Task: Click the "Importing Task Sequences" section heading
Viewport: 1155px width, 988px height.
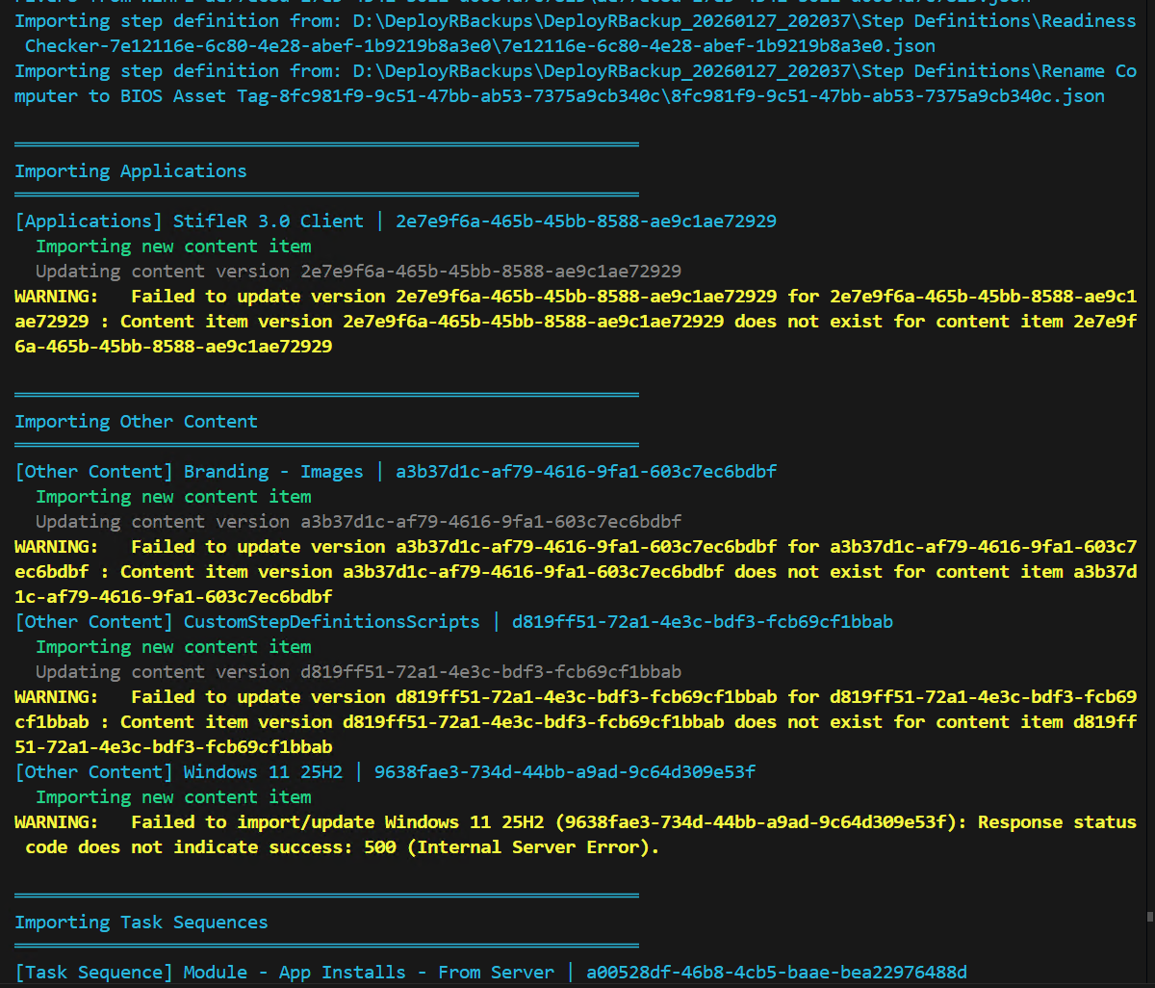Action: (141, 923)
